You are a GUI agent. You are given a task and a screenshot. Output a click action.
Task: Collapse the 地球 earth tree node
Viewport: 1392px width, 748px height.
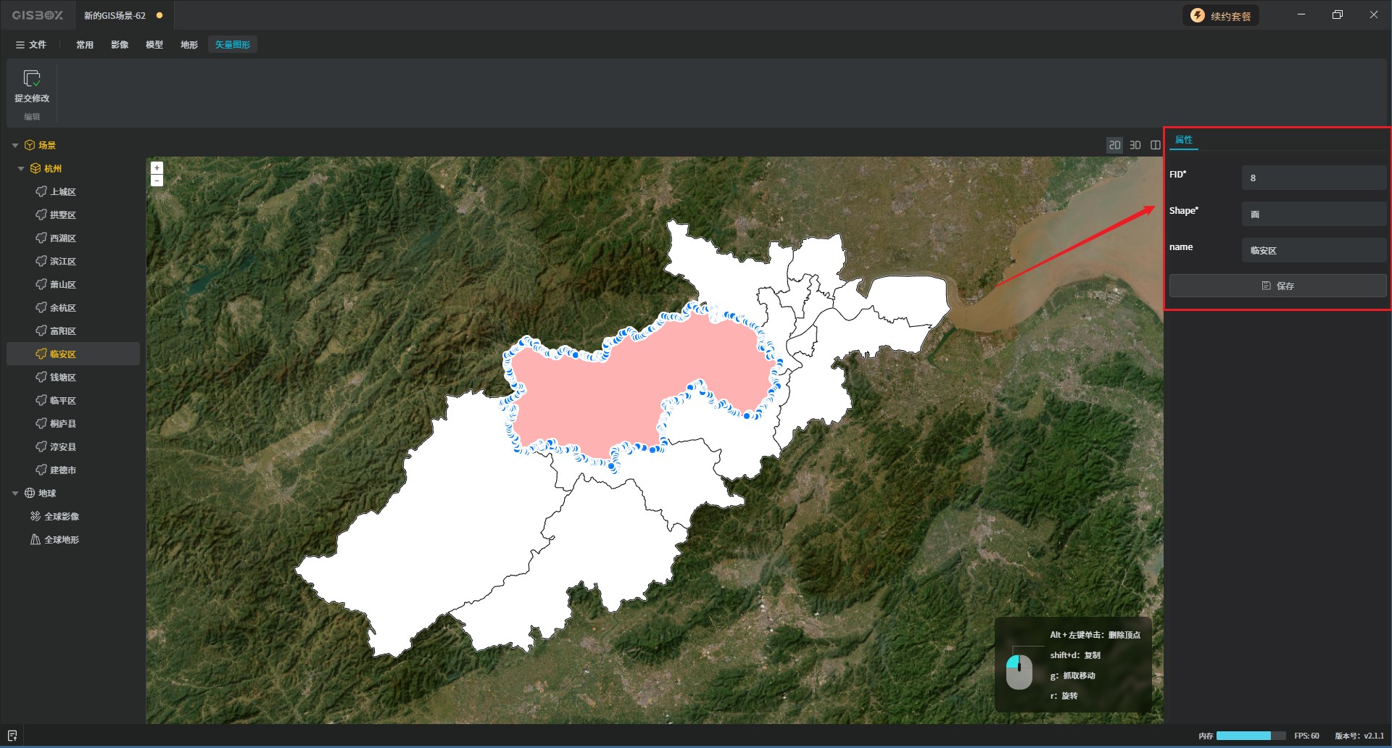[x=15, y=493]
